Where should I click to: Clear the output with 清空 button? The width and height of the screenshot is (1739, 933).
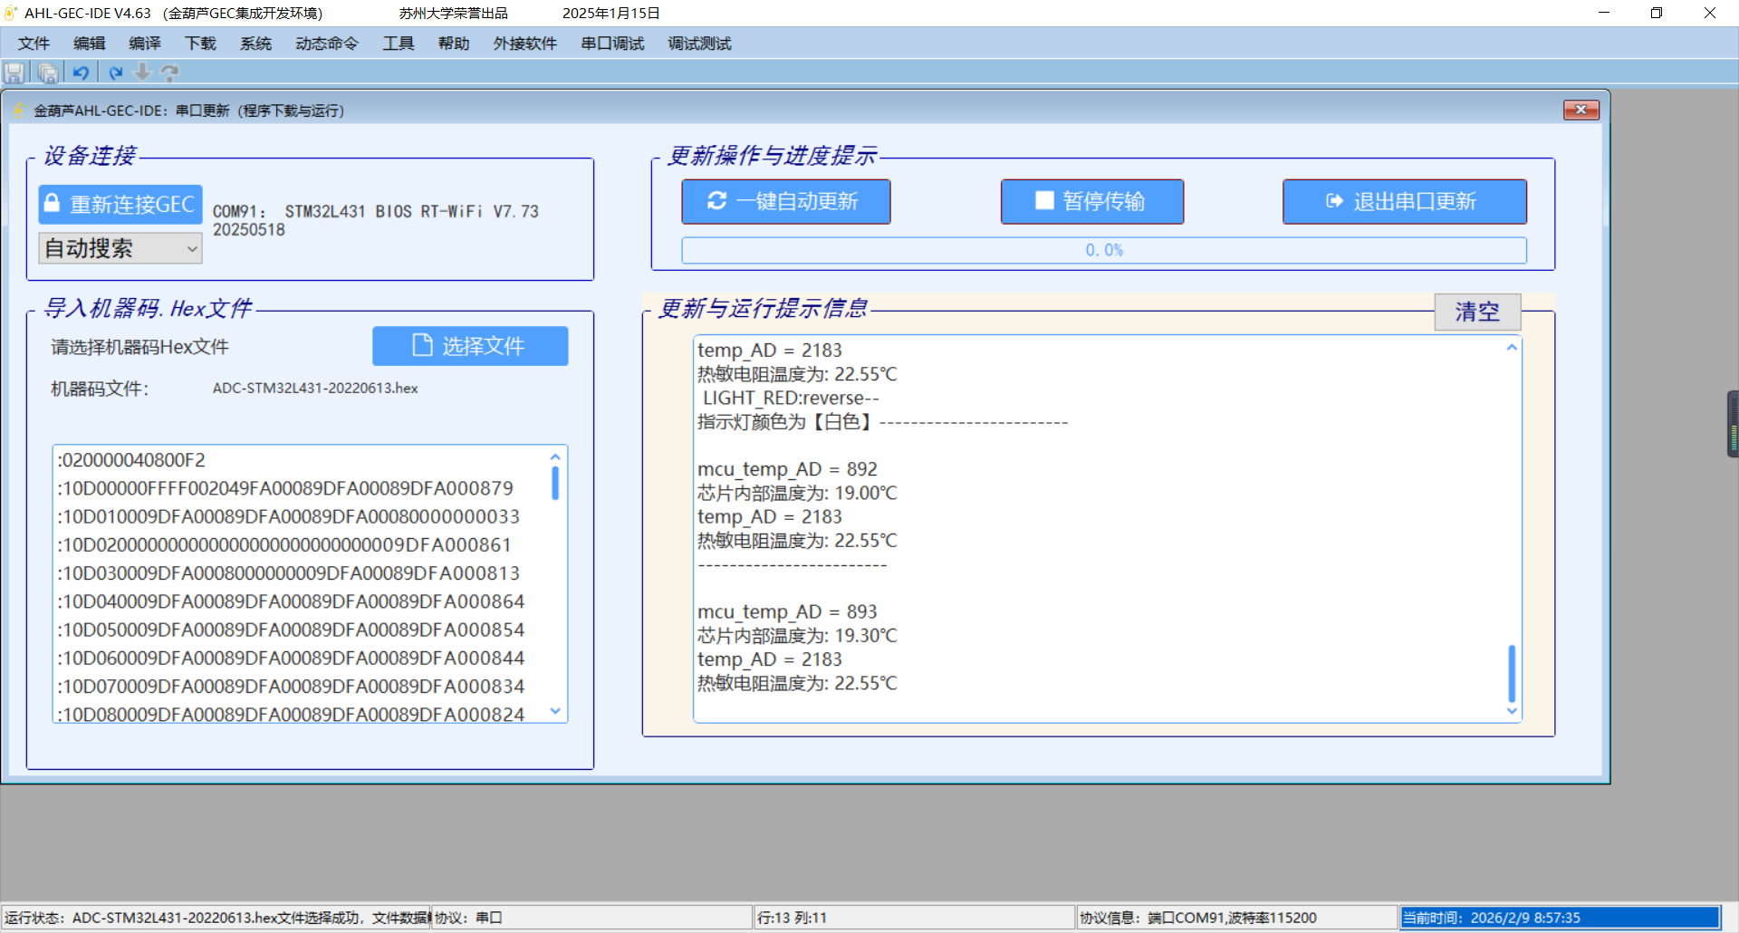(1476, 312)
